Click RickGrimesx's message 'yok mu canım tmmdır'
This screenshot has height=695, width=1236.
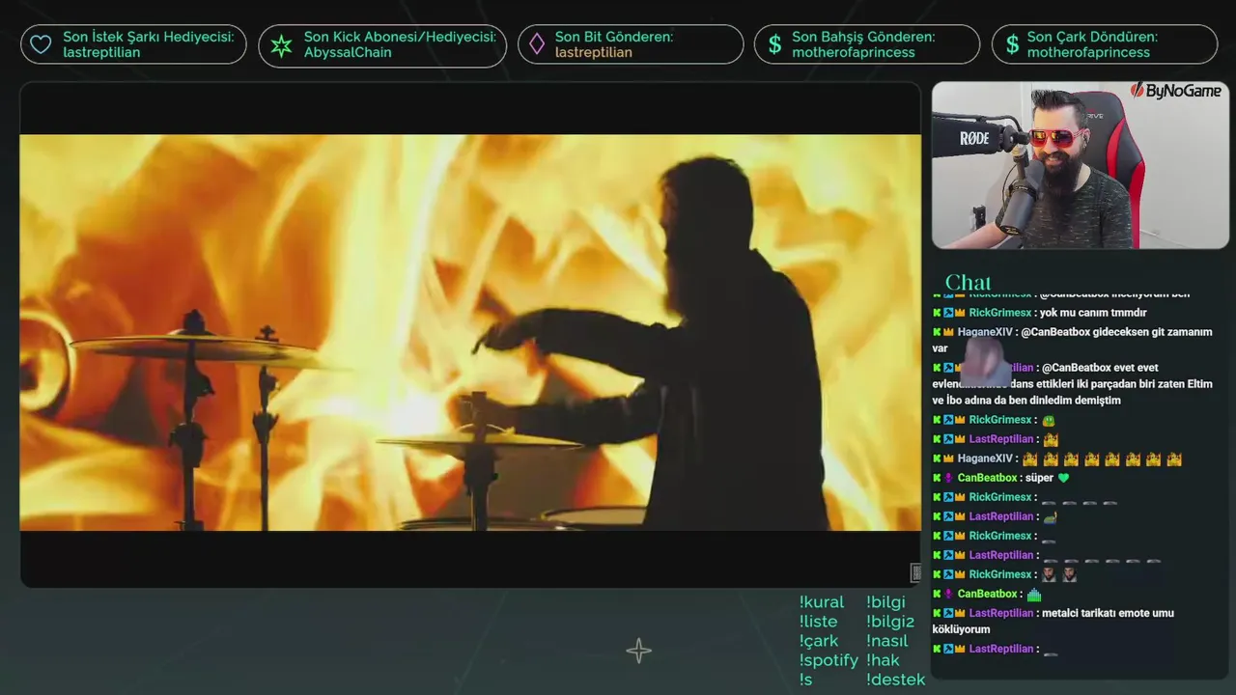coord(1093,313)
